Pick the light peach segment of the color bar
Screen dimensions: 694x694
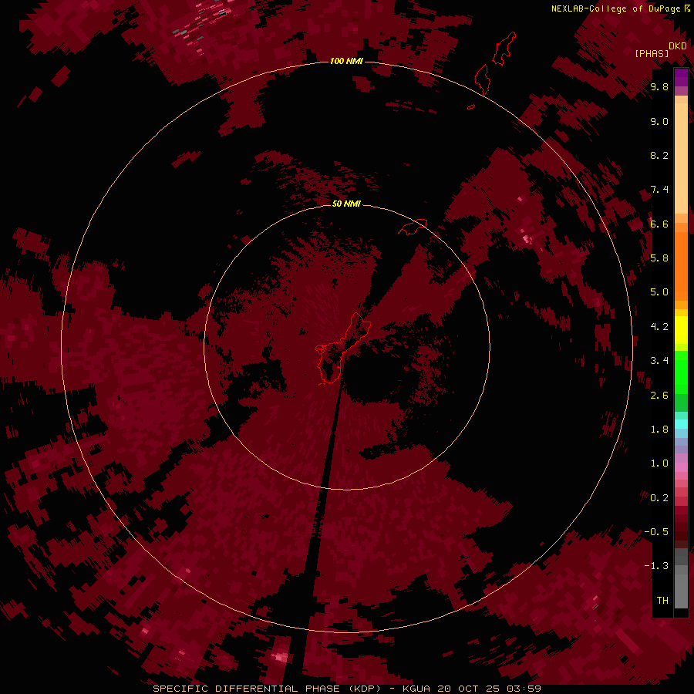[681, 158]
